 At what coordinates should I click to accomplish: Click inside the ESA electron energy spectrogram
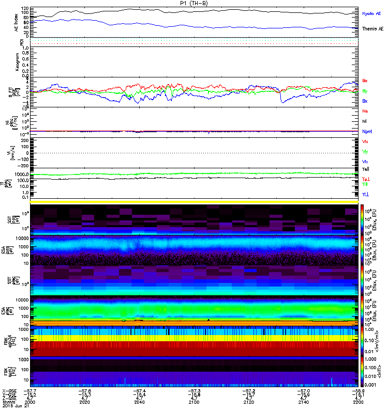[194, 311]
